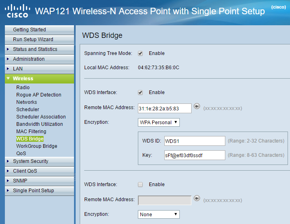Open the Radio settings page
290x224 pixels.
click(23, 88)
